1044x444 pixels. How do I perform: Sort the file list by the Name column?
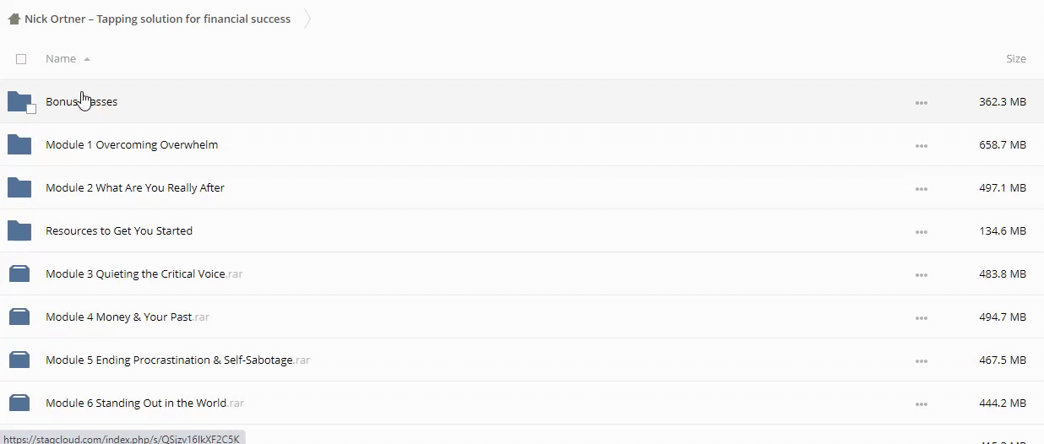(x=61, y=59)
